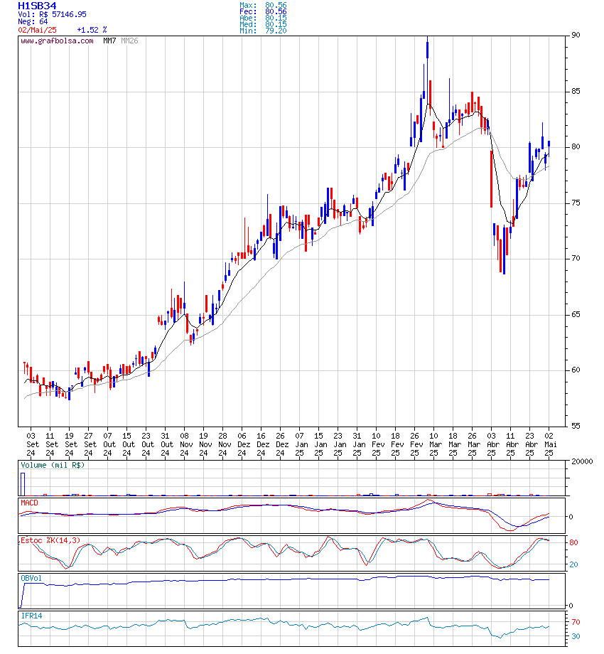604x654 pixels.
Task: Click the 26 Fev 25 date label
Action: (415, 444)
